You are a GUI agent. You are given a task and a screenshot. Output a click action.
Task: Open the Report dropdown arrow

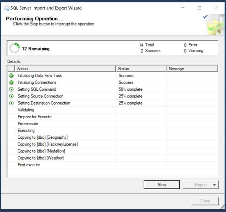[214, 185]
